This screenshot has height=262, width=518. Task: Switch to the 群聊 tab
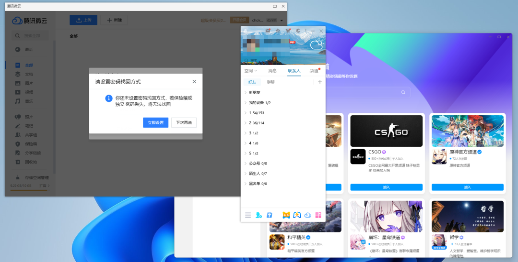(x=271, y=82)
